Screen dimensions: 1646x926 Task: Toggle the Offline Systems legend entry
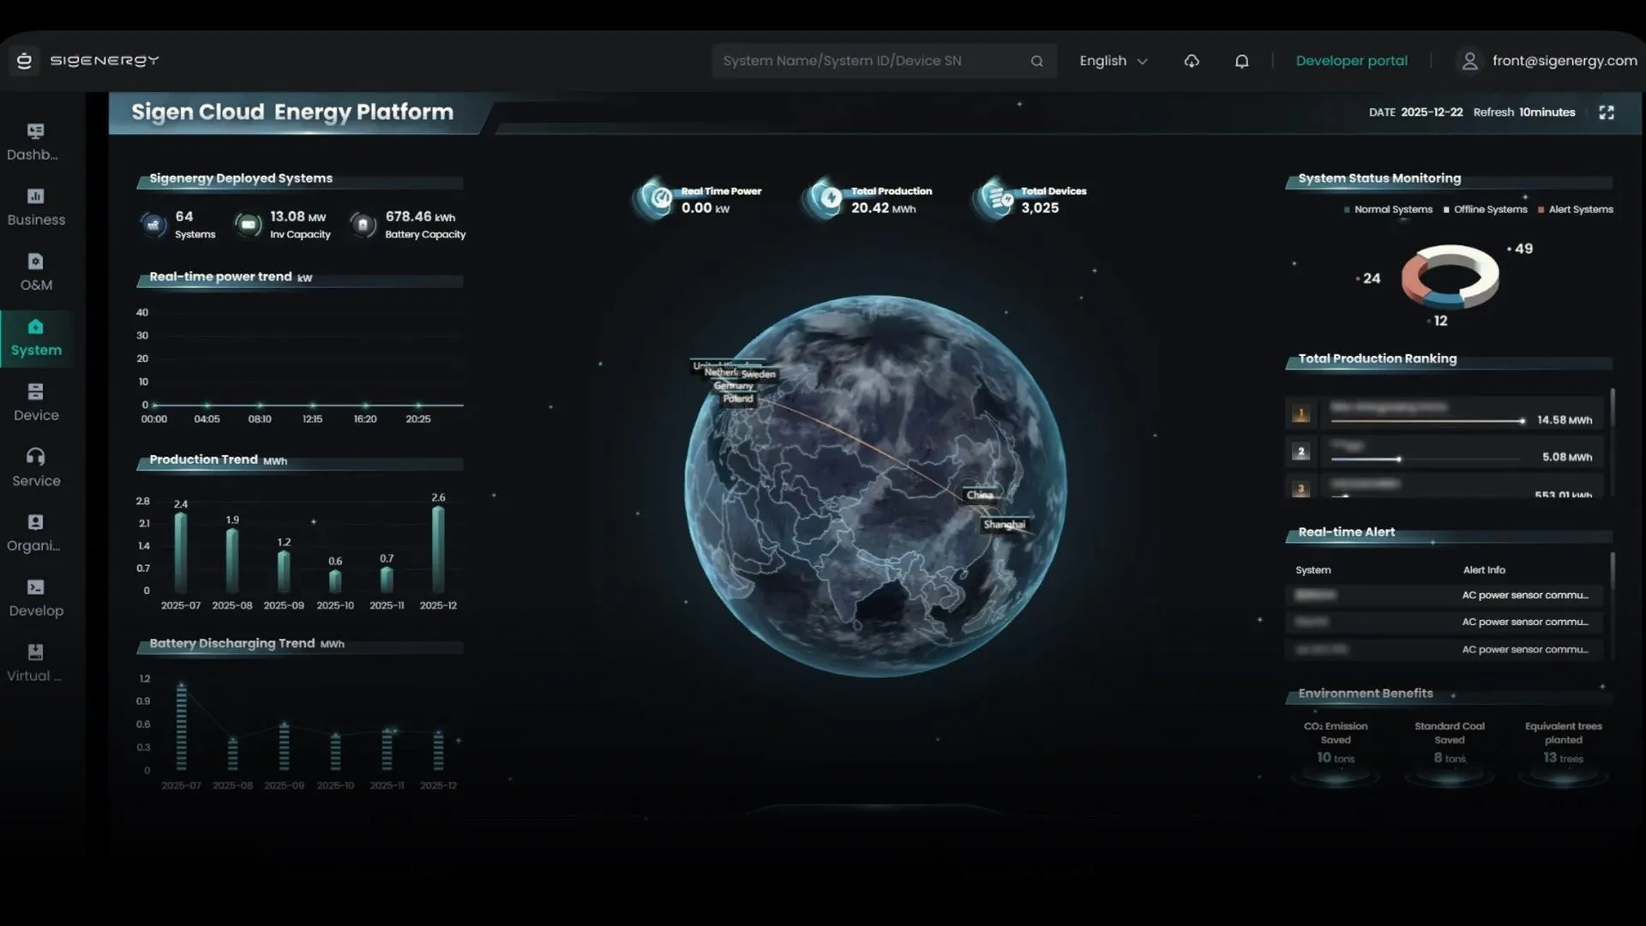coord(1485,209)
